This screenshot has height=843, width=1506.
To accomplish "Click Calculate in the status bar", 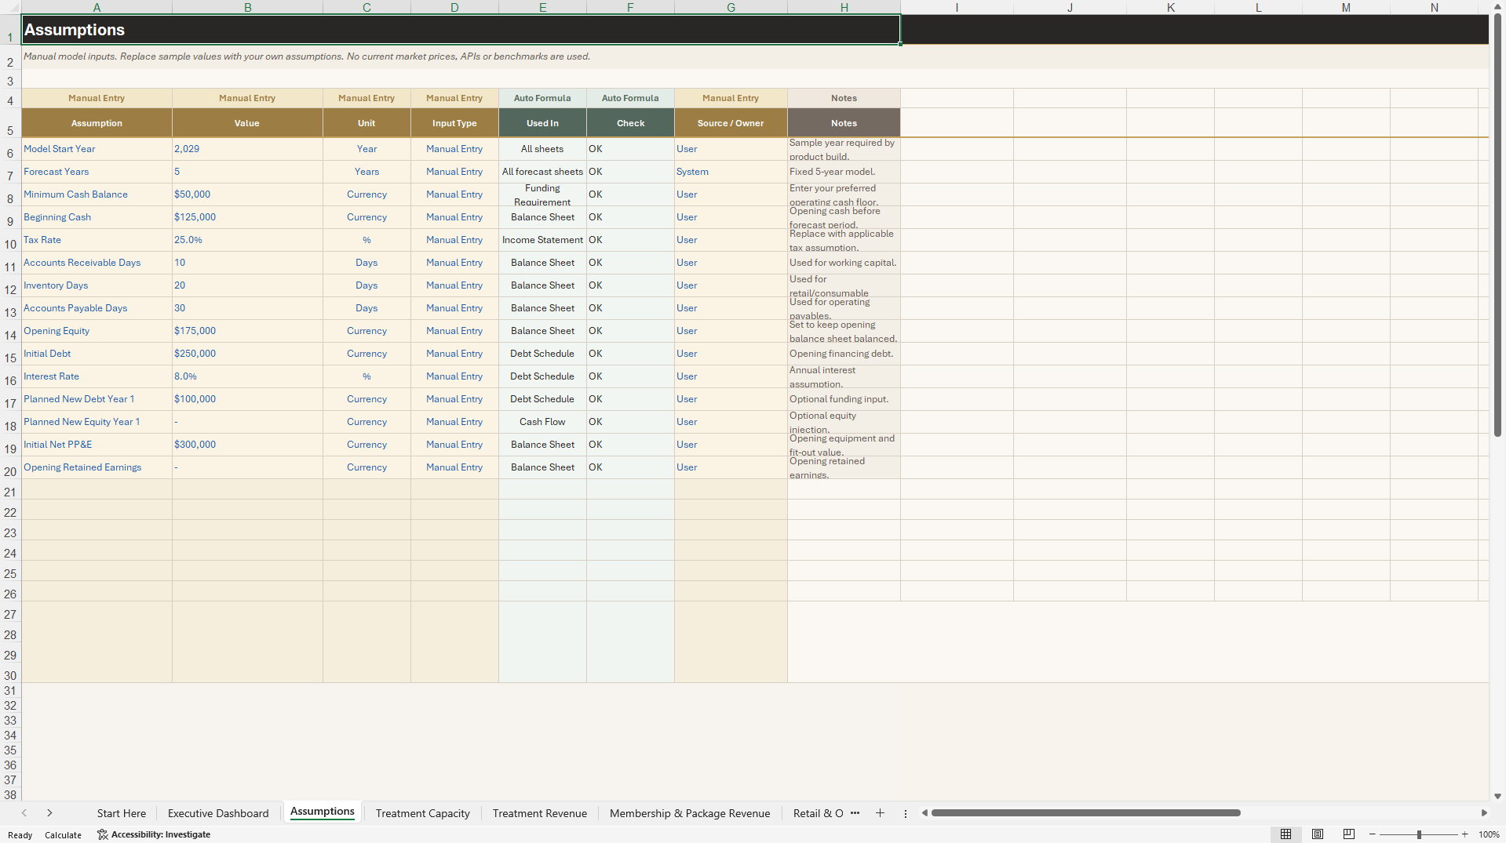I will [x=63, y=835].
